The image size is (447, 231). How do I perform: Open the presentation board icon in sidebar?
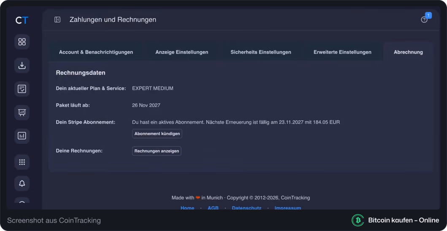coord(22,113)
